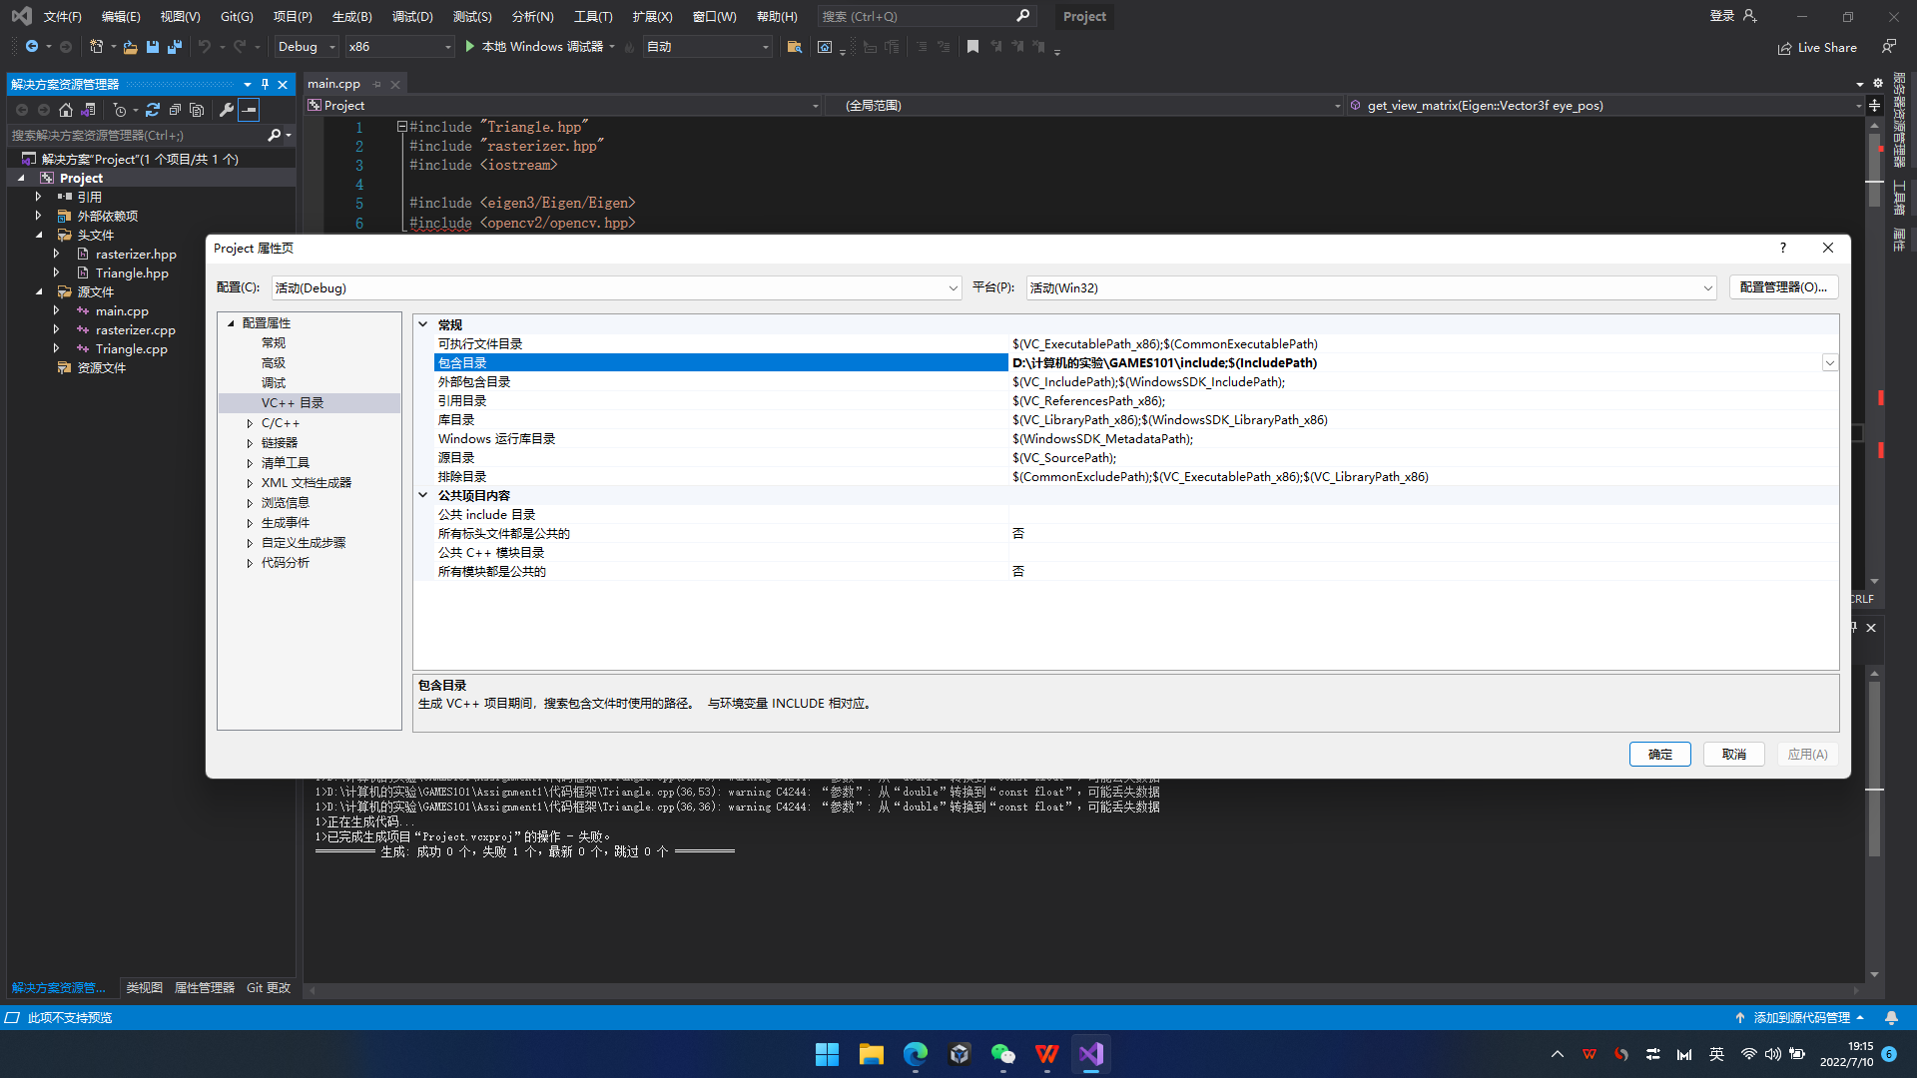Open Live Share from the title bar
The width and height of the screenshot is (1917, 1078).
[x=1817, y=47]
